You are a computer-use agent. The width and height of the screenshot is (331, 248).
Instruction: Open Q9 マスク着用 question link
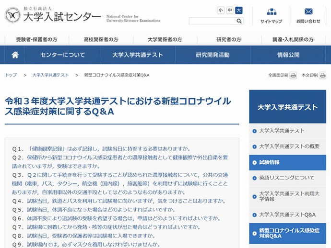point(94,245)
